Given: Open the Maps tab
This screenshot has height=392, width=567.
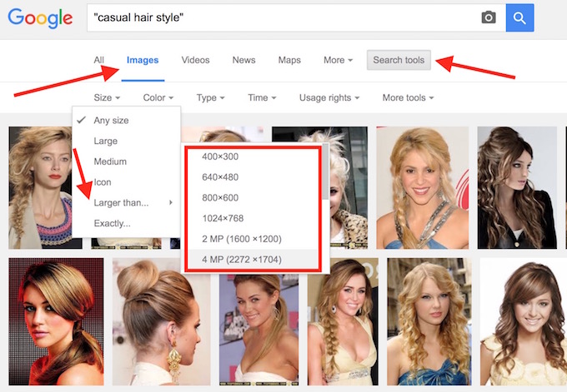Looking at the screenshot, I should (289, 60).
